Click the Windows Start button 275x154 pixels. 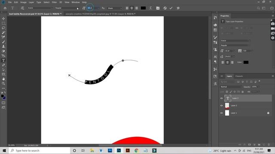coord(4,151)
